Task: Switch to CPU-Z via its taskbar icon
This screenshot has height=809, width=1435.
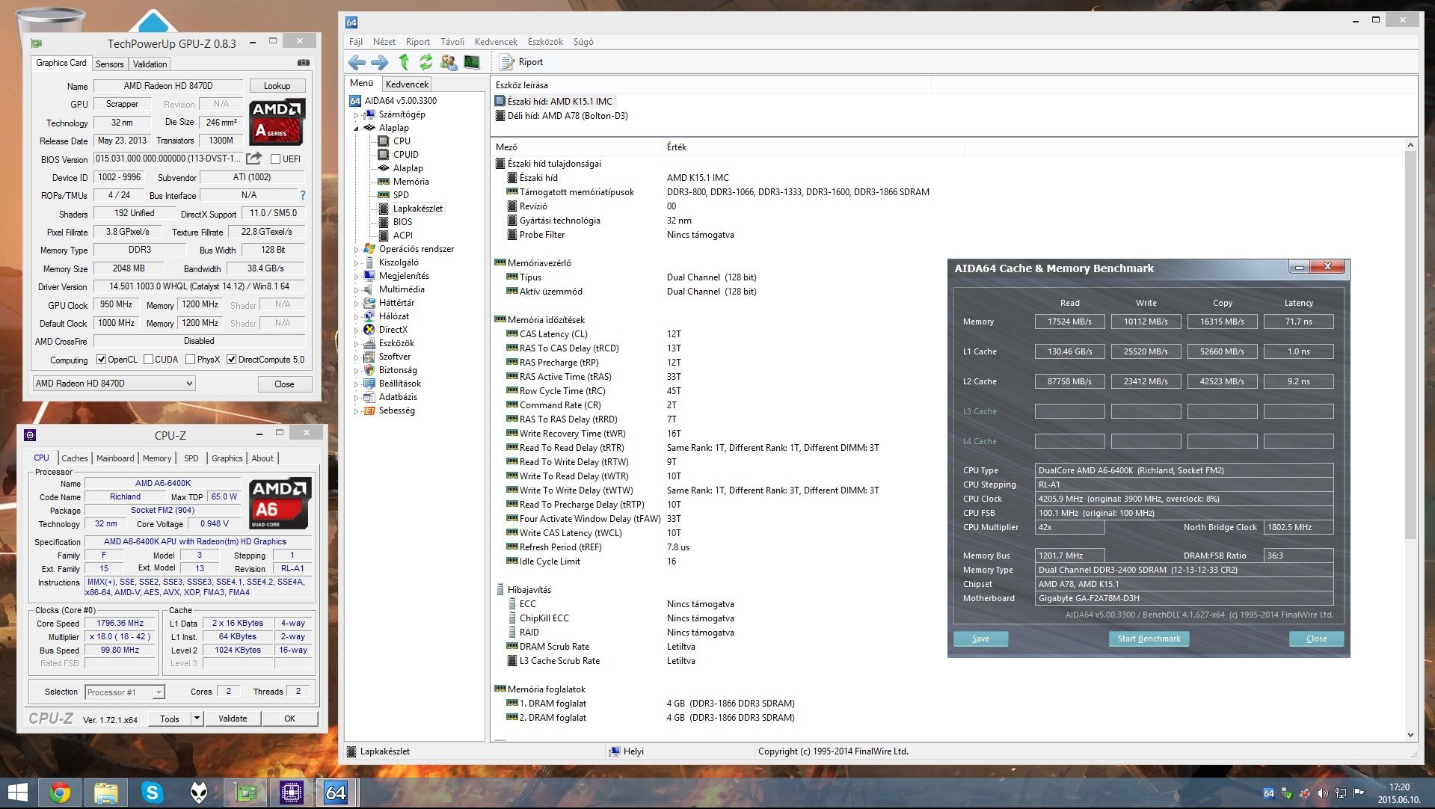Action: 291,793
